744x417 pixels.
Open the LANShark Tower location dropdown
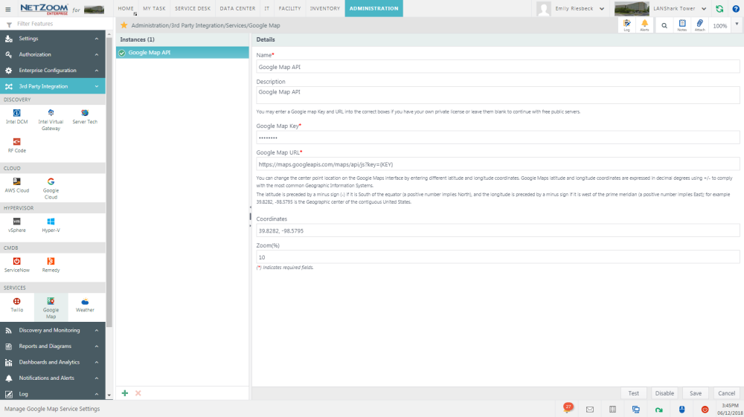(x=704, y=9)
